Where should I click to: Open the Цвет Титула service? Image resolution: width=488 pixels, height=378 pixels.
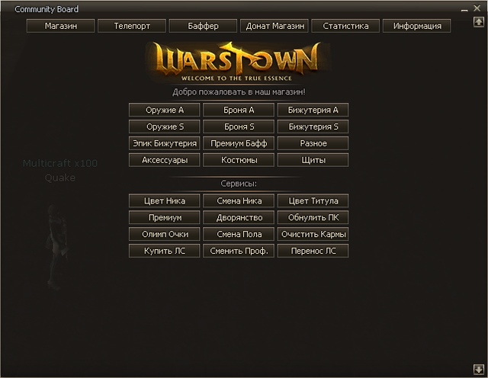(313, 200)
